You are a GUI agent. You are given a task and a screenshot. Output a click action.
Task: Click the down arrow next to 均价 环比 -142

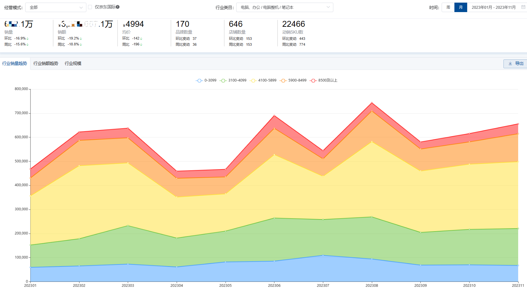point(141,39)
